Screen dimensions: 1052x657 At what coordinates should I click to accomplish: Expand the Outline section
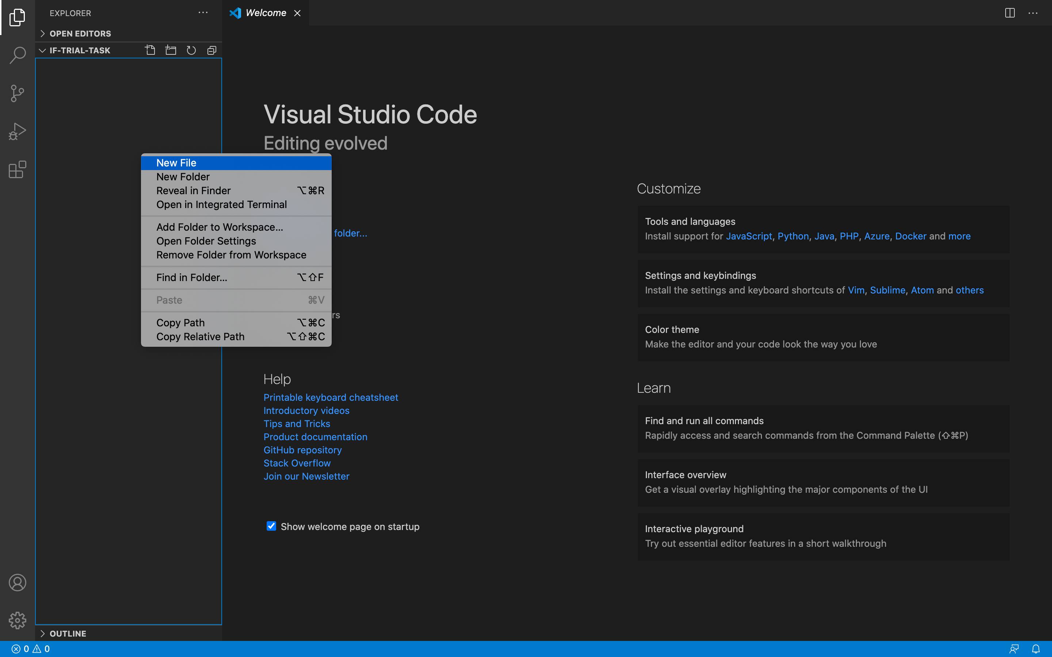click(x=68, y=634)
